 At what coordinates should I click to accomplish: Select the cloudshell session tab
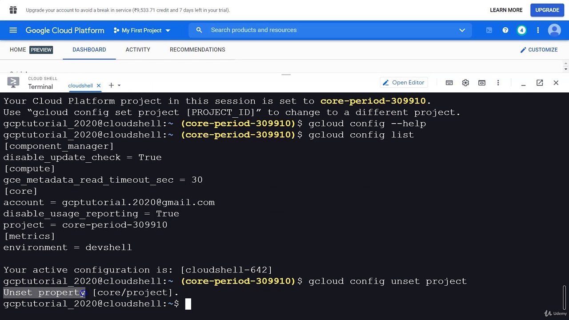[80, 85]
